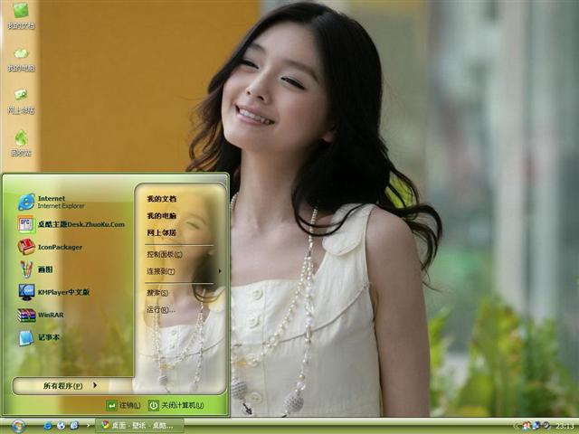579x434 pixels.
Task: Click the messenger people tray icon
Action: (527, 426)
